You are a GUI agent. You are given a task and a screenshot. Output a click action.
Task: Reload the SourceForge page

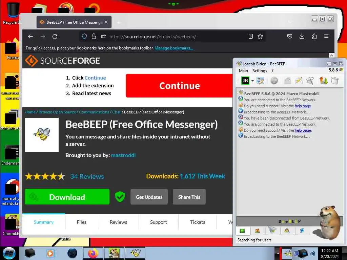coord(55,37)
